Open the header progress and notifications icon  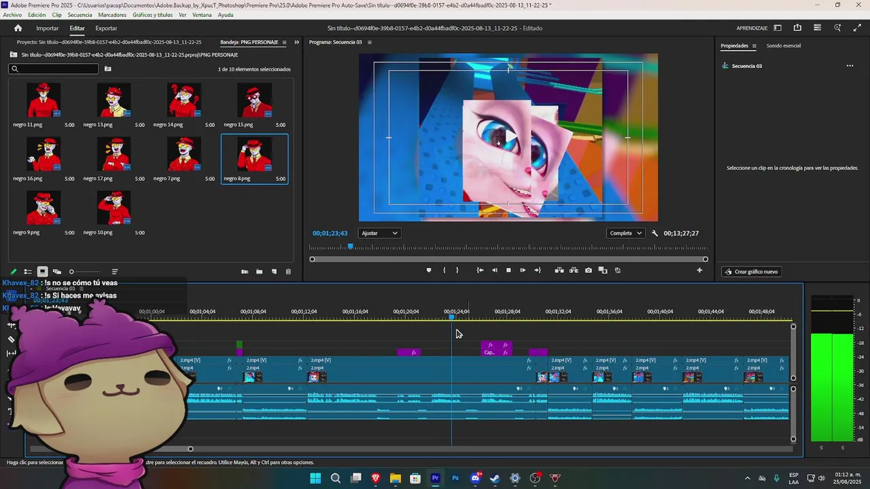click(817, 28)
